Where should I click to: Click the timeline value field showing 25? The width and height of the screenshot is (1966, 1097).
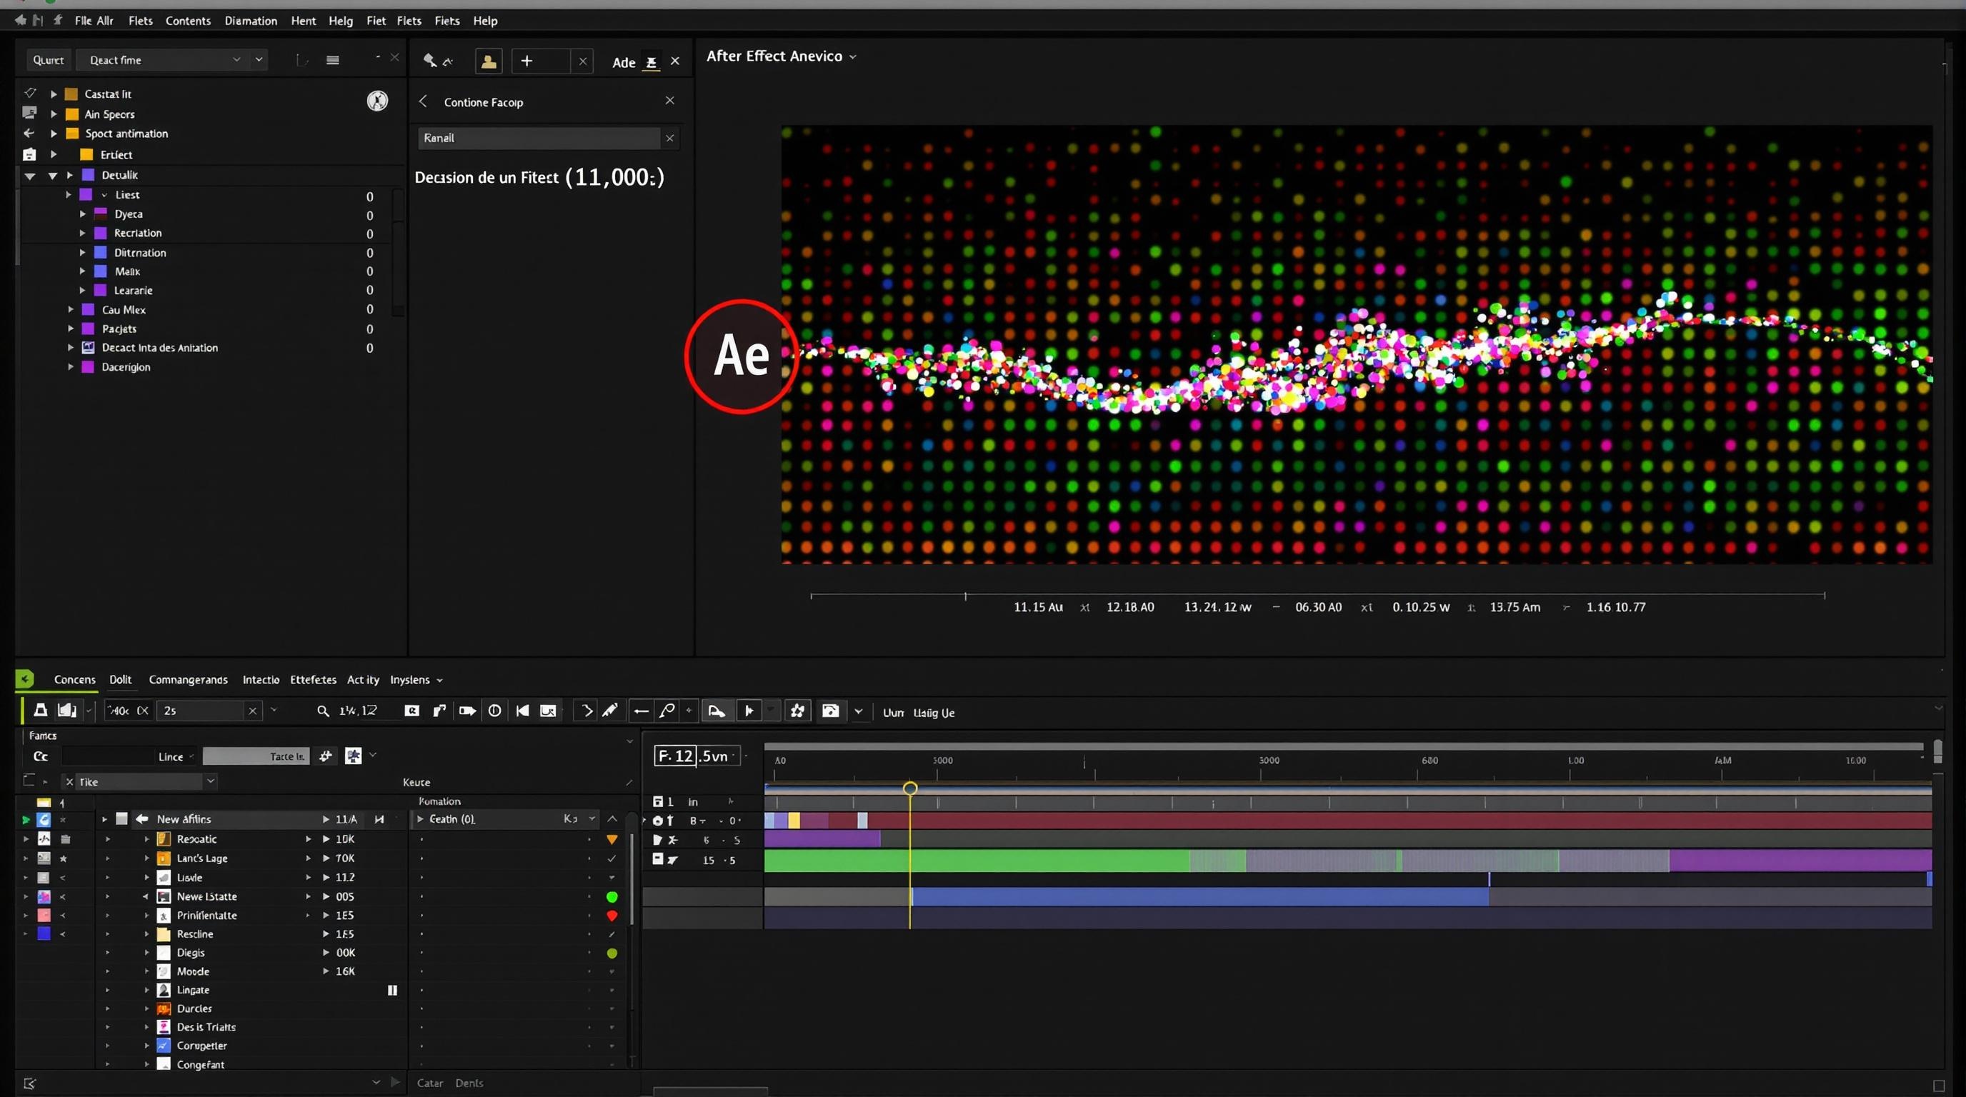click(201, 710)
